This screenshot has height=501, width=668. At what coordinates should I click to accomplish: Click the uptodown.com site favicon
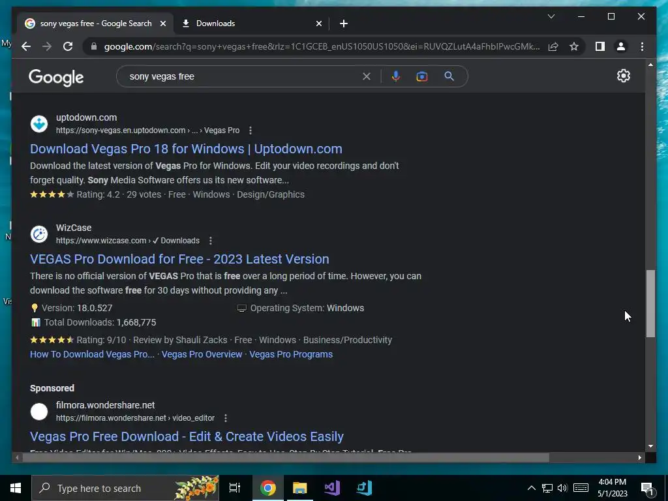39,124
